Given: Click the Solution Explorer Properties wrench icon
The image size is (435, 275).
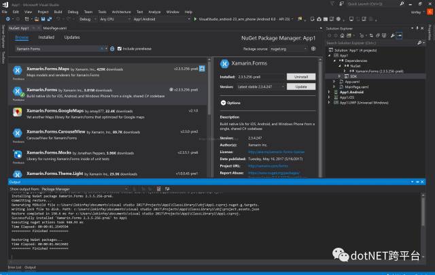Looking at the screenshot, I should 393,35.
